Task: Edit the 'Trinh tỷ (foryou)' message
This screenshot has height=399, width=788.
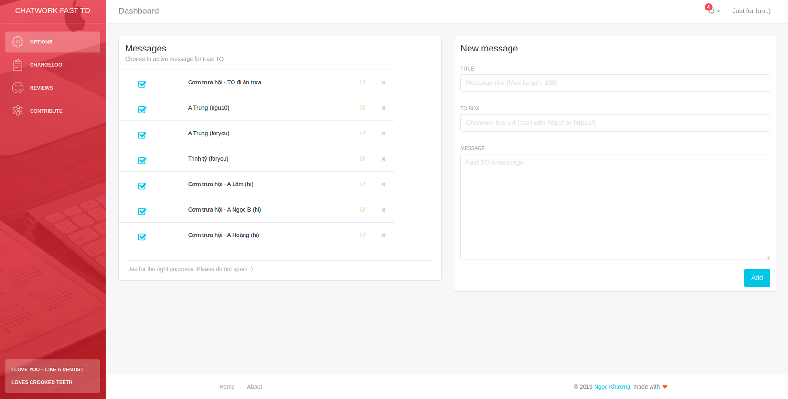Action: pos(363,159)
